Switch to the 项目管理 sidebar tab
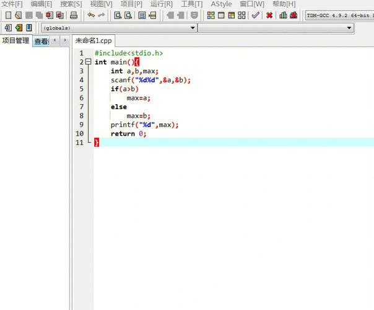Viewport: 374px width, 310px height. click(15, 40)
